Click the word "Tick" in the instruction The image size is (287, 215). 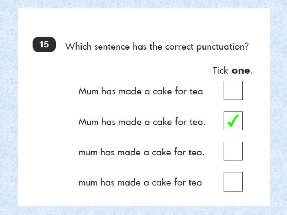pyautogui.click(x=220, y=70)
